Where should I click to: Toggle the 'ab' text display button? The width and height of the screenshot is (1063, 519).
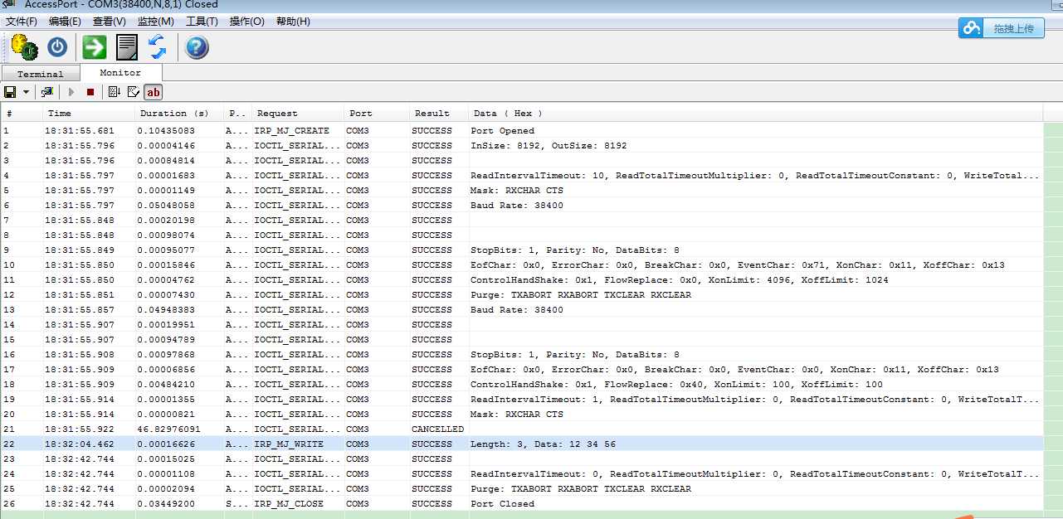click(154, 92)
